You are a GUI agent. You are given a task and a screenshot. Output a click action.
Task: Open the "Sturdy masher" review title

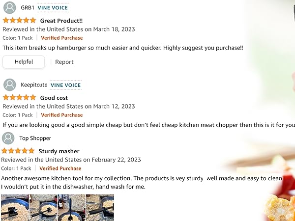(59, 151)
